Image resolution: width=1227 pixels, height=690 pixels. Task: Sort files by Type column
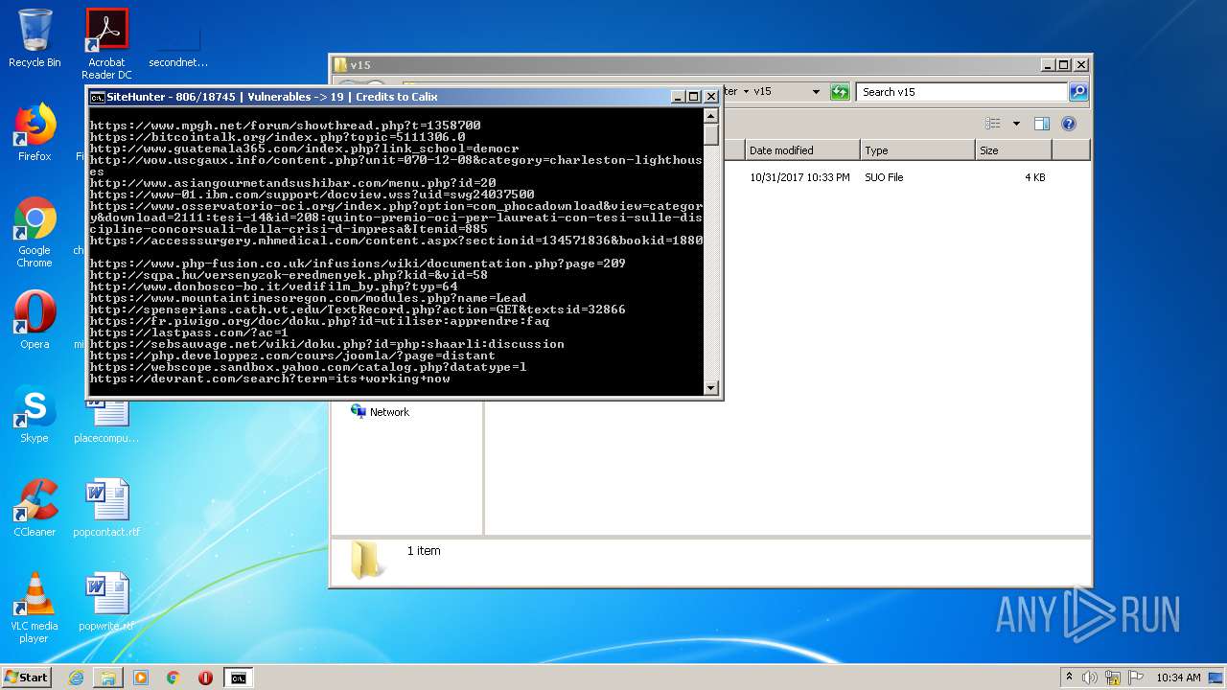click(x=917, y=150)
